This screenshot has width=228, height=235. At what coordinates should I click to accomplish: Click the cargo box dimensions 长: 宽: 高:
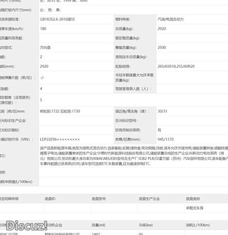pyautogui.click(x=51, y=10)
